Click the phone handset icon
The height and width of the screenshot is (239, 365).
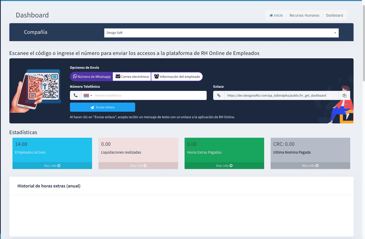[76, 96]
